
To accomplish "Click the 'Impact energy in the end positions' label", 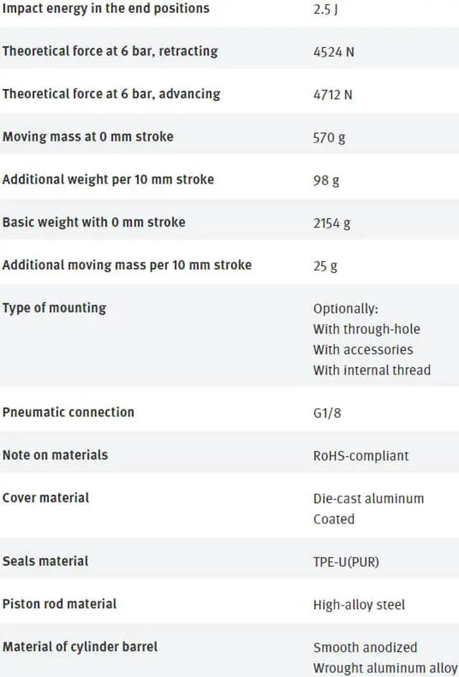I will [x=105, y=9].
